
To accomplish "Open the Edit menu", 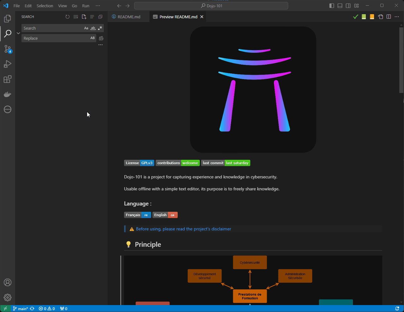I will point(28,6).
